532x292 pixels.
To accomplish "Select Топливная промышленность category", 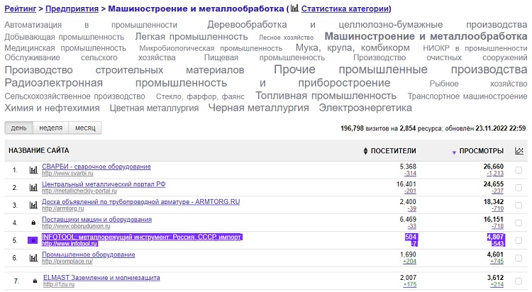I will coord(326,96).
